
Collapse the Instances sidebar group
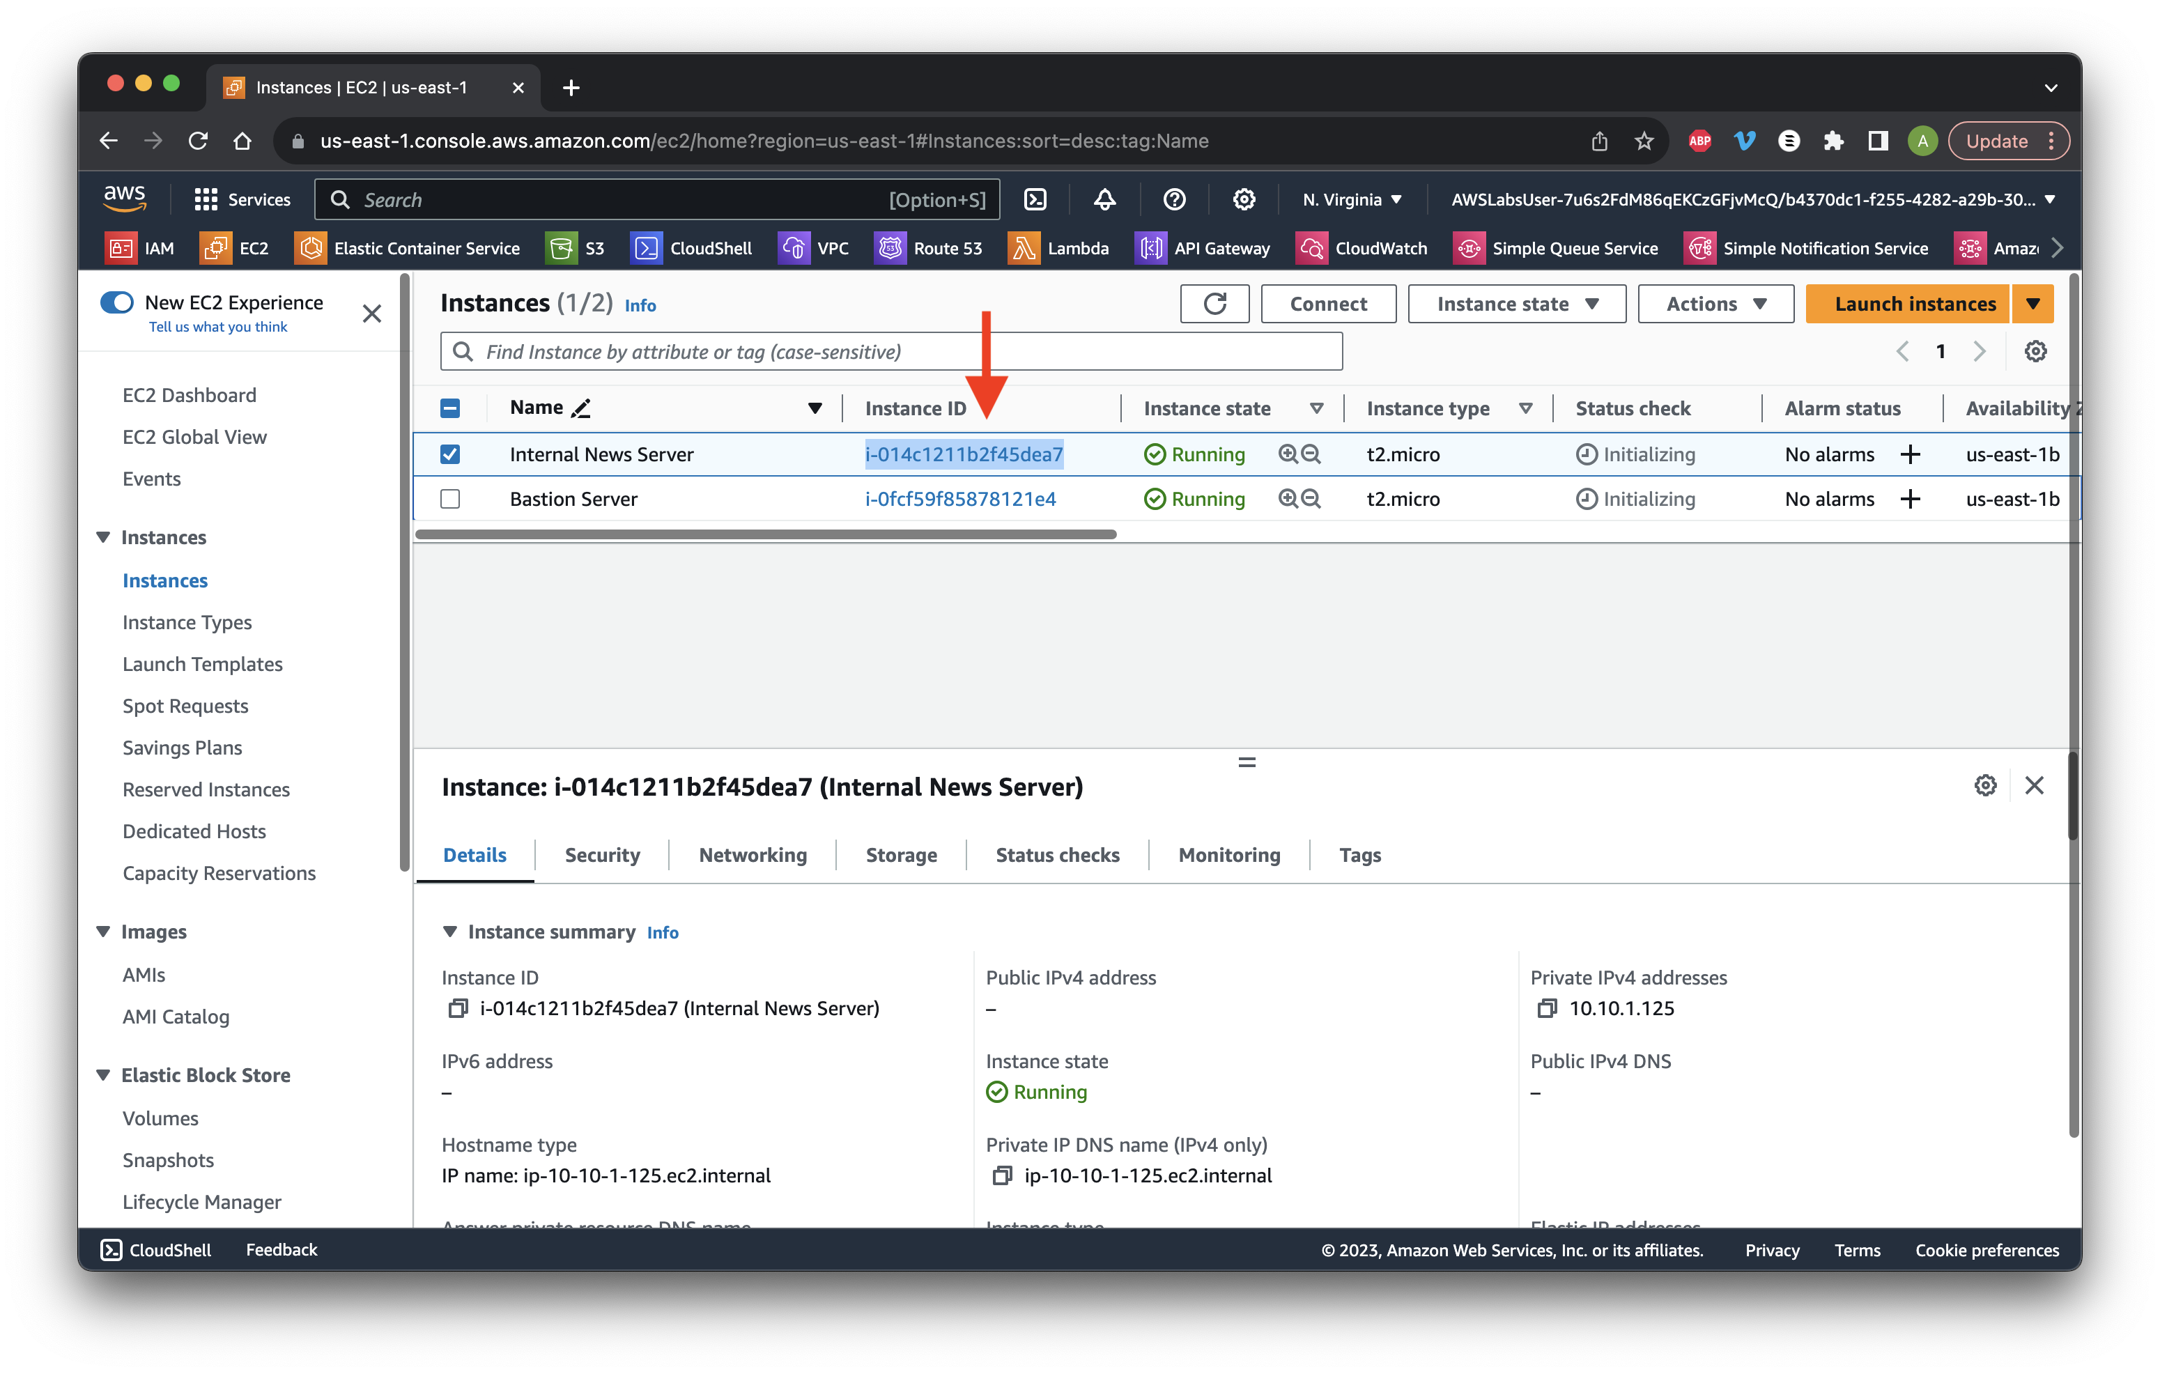(x=103, y=537)
